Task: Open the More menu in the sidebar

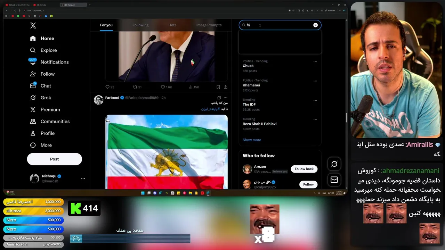Action: coord(41,145)
